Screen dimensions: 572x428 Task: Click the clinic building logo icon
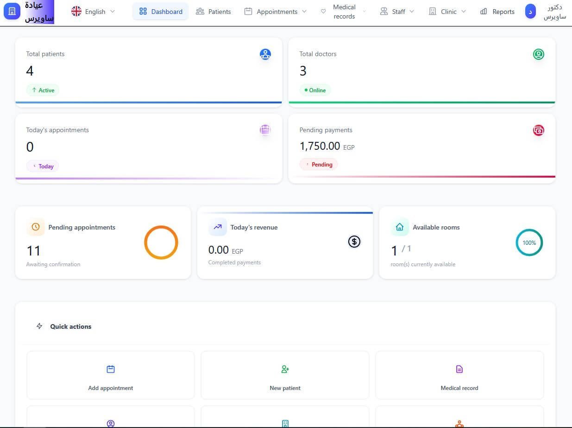point(12,11)
